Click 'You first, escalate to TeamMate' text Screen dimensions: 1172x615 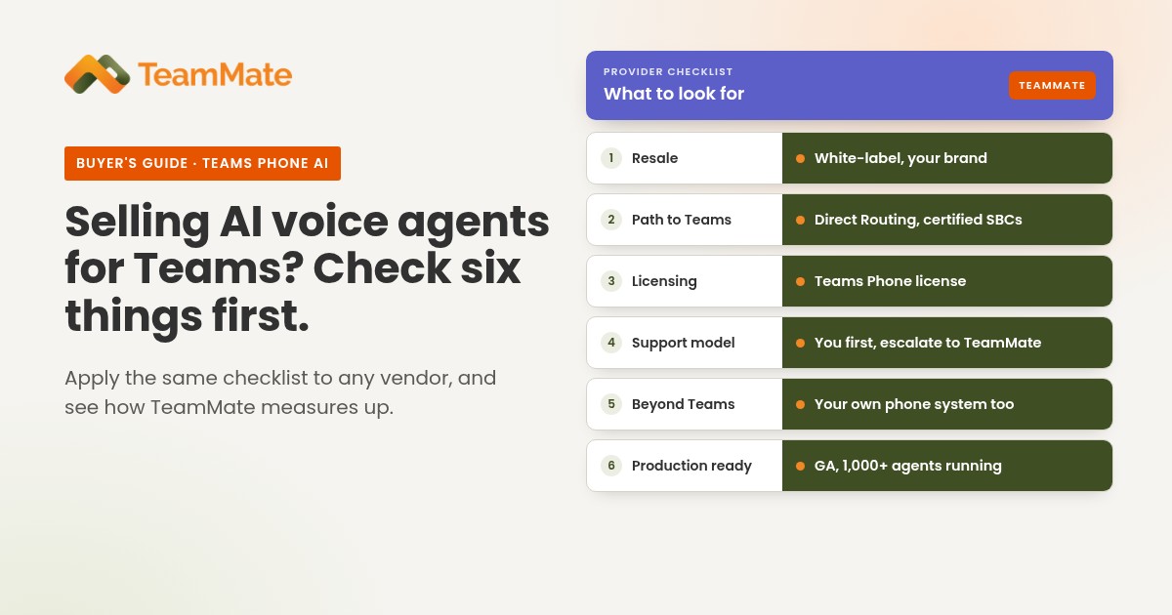[x=928, y=343]
